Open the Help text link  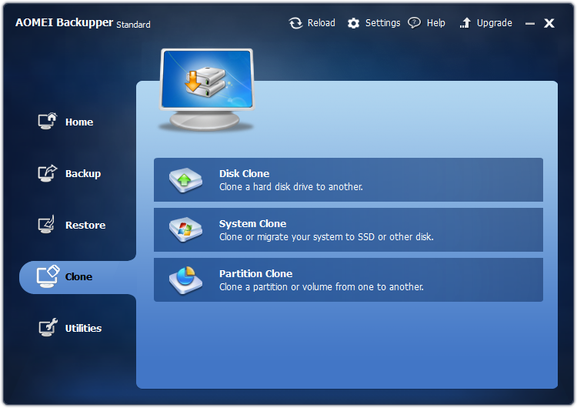pos(435,23)
